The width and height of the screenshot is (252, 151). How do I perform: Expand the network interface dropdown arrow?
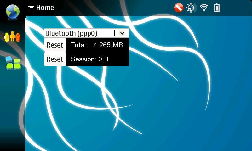122,33
